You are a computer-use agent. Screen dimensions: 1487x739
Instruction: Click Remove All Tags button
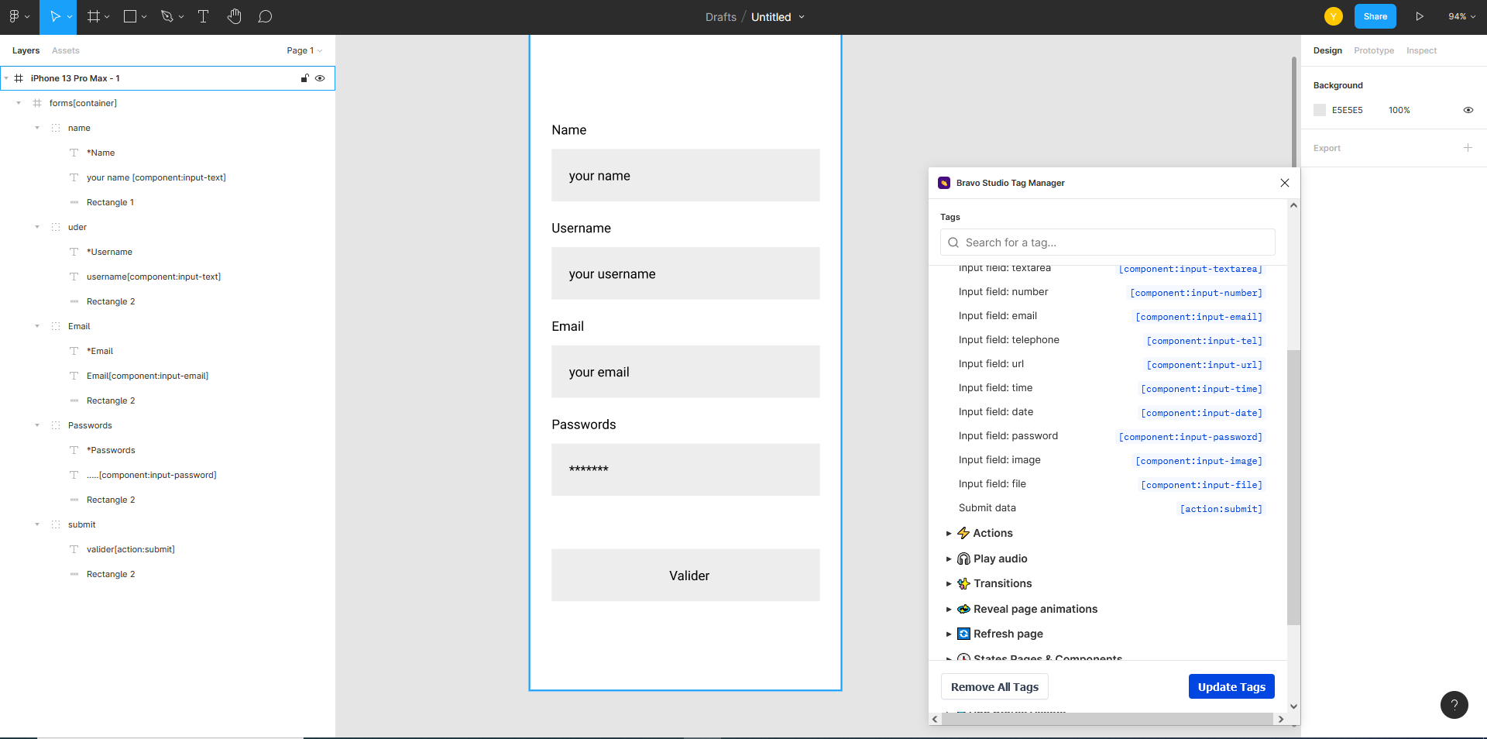994,686
